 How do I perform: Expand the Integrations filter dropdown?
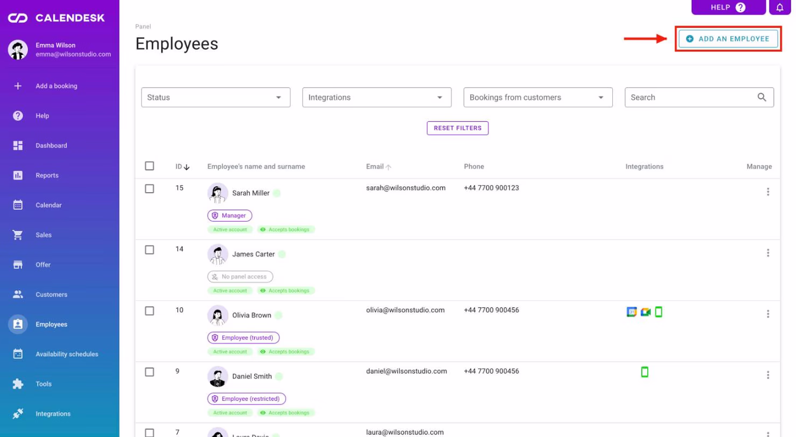pos(377,97)
